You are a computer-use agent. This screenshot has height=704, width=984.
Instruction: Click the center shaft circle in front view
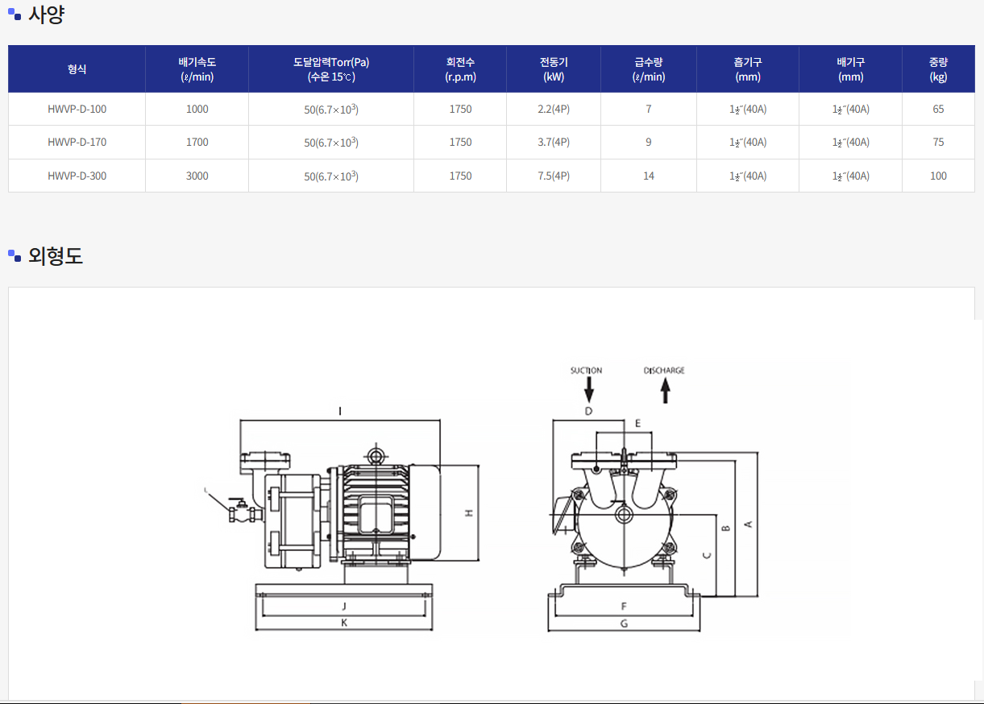(622, 513)
